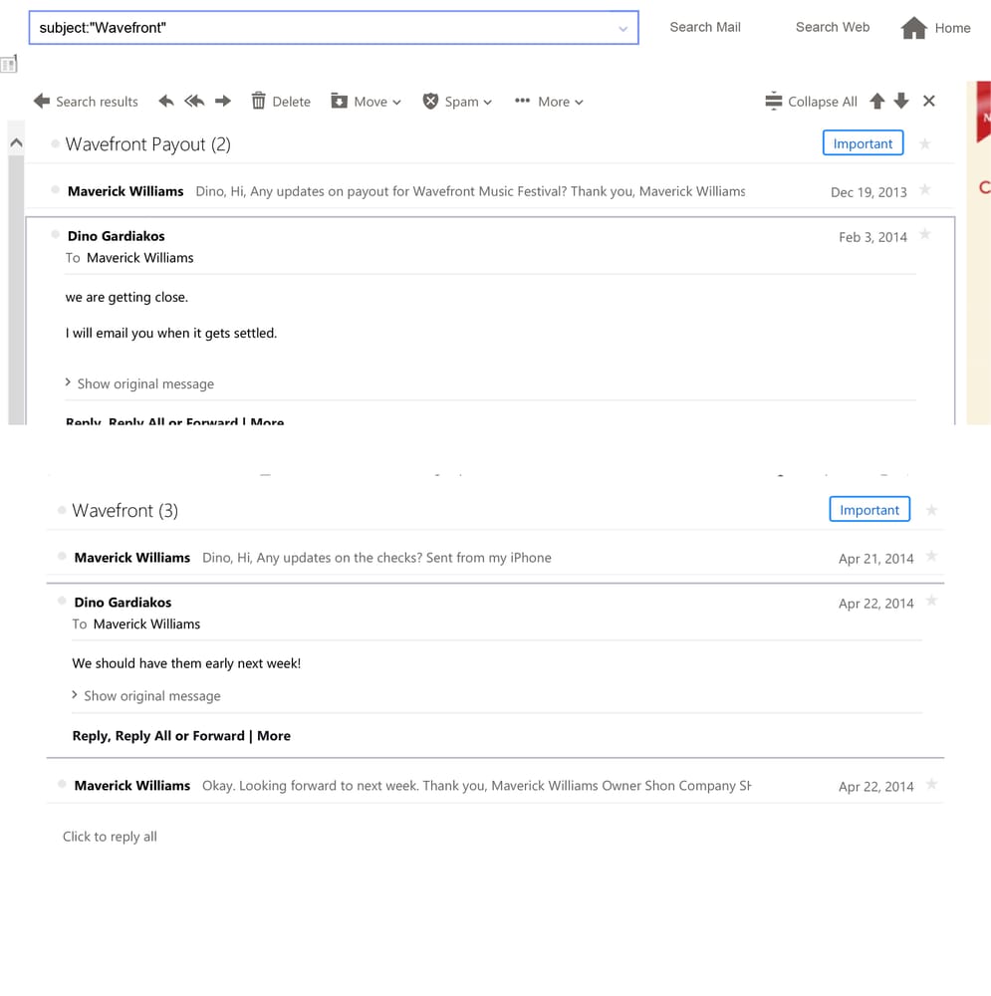Go to next message with down arrow

coord(901,102)
